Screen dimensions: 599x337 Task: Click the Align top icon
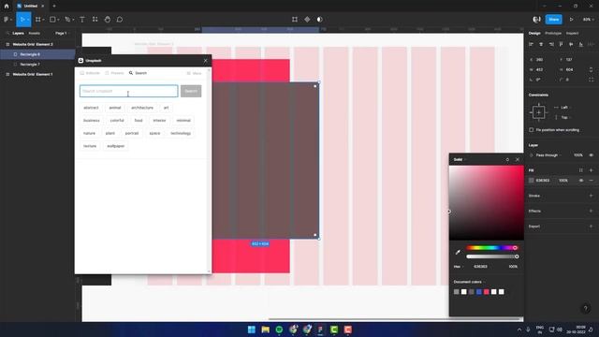point(561,44)
